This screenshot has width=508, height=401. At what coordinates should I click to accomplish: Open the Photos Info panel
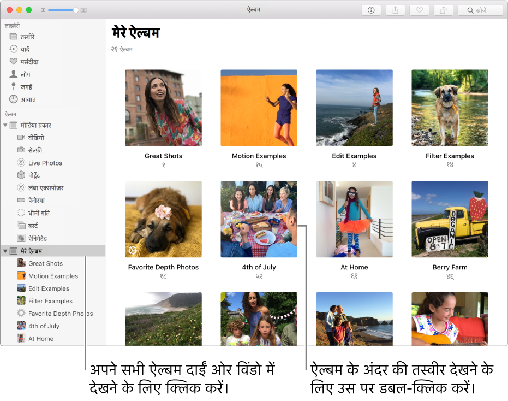[x=371, y=9]
